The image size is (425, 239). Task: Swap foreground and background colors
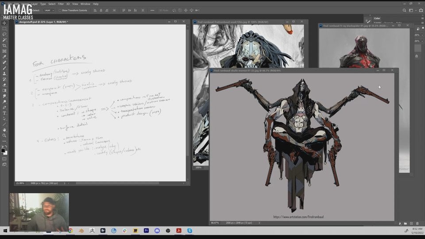coord(6,146)
